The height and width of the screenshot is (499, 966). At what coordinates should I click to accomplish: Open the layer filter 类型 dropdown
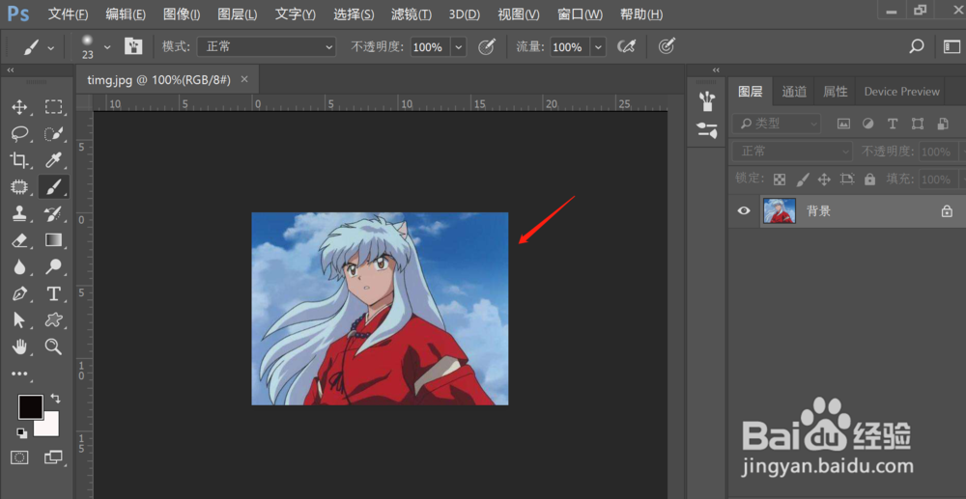coord(777,124)
